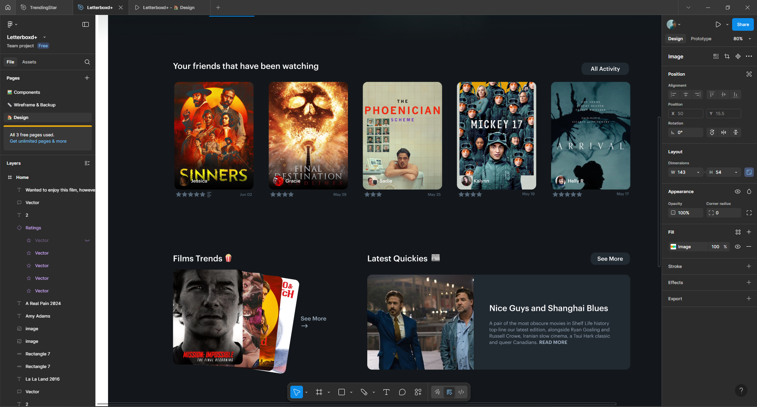The width and height of the screenshot is (757, 407).
Task: Click See More button beside Latest Quickies
Action: [x=610, y=259]
